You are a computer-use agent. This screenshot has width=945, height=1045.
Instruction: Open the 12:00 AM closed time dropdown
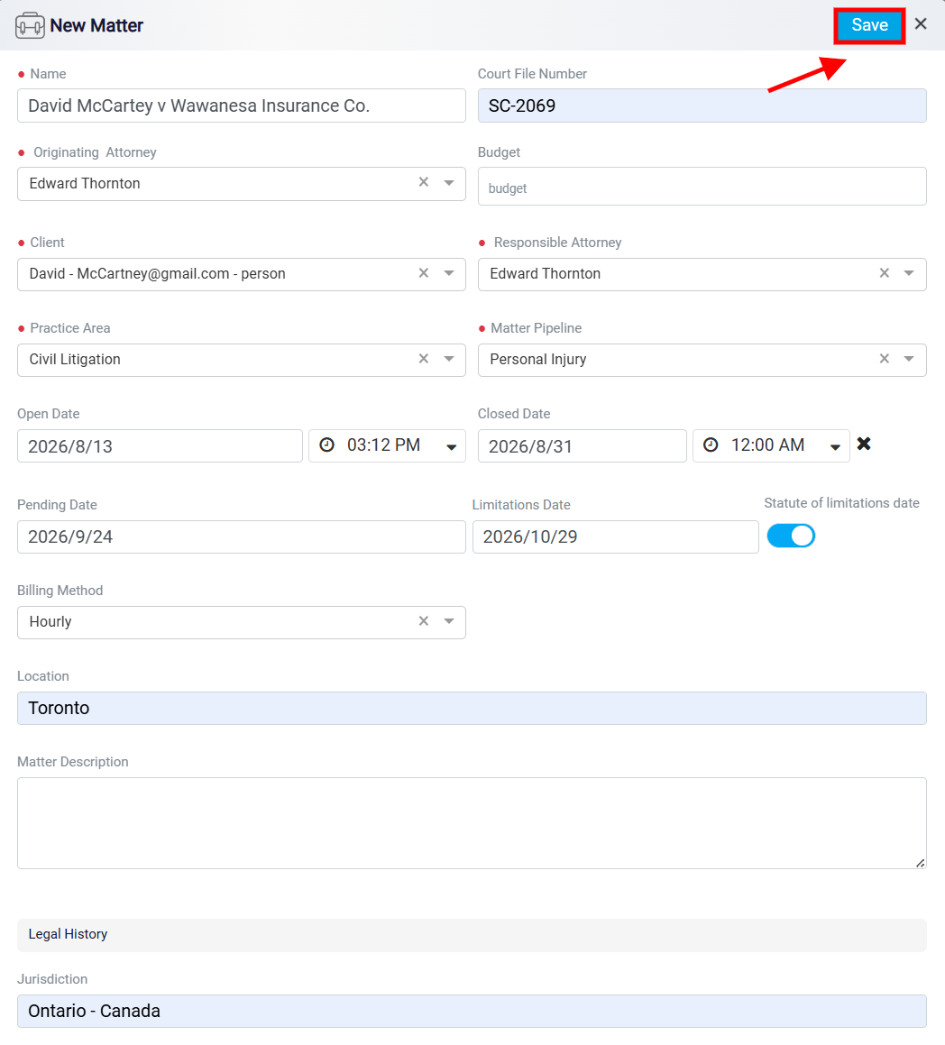coord(835,447)
